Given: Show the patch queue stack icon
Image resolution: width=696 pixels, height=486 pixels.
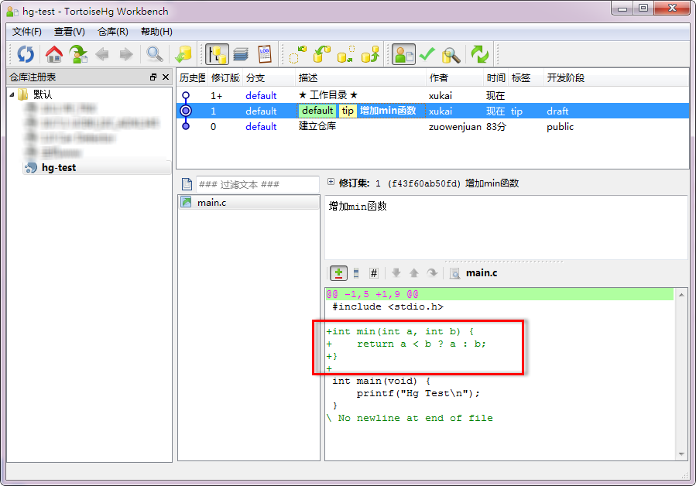Looking at the screenshot, I should click(x=241, y=54).
